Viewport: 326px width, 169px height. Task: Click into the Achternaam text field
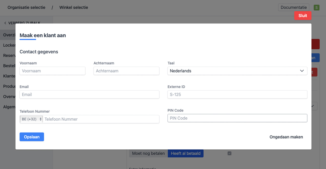point(126,71)
